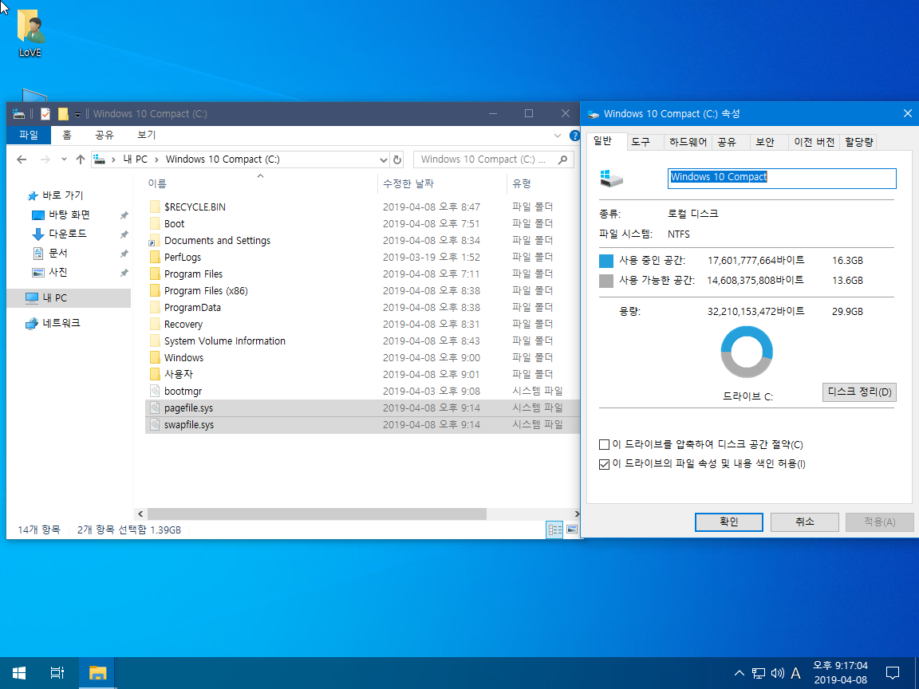
Task: Sort by the 이름 column header
Action: point(157,183)
